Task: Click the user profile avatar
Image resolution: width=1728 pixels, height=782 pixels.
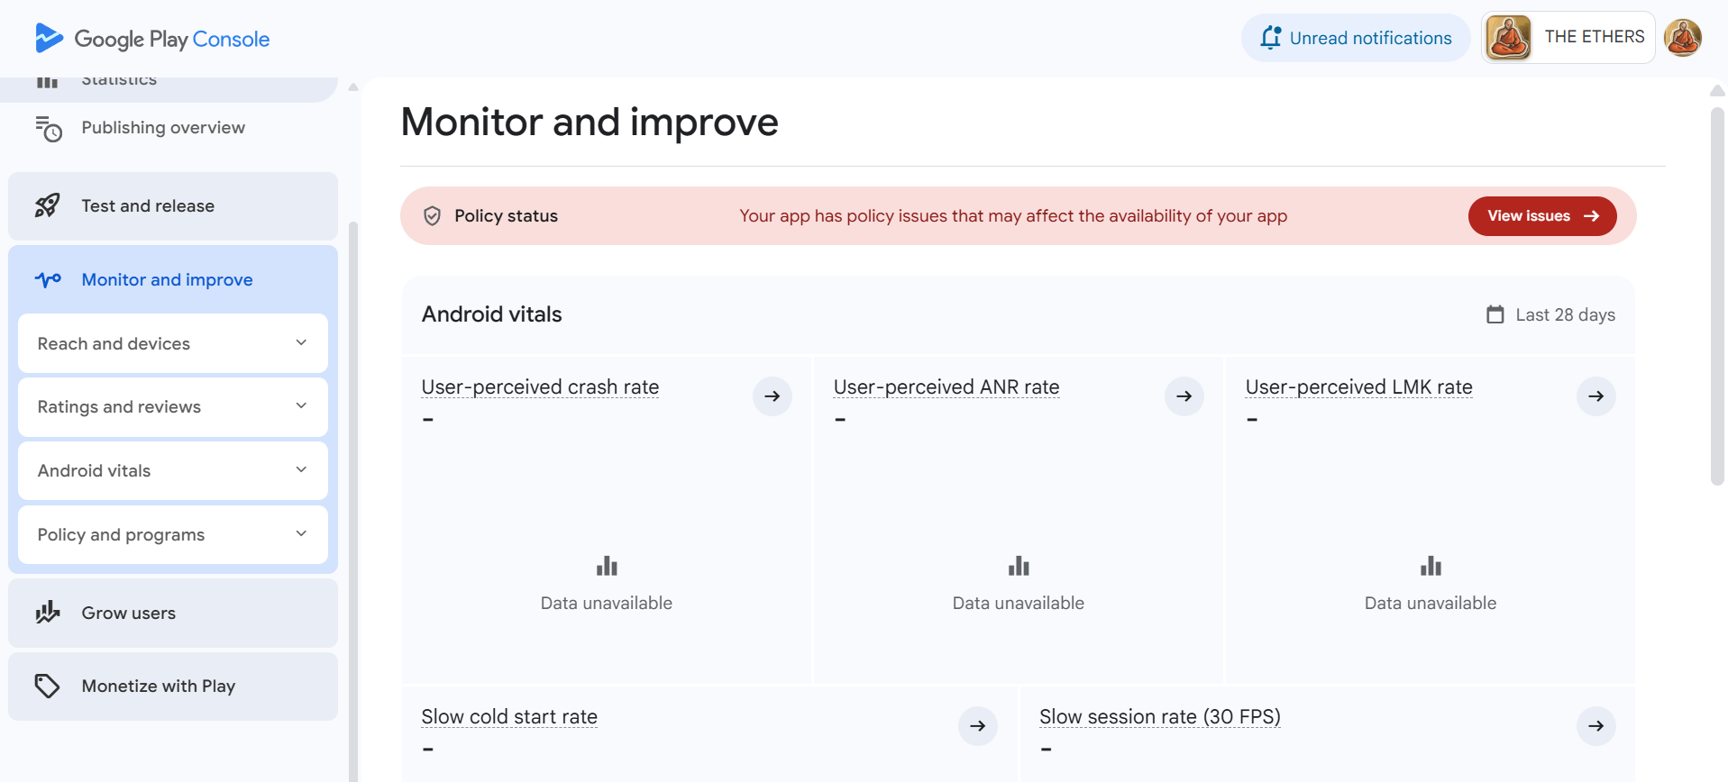Action: point(1682,38)
